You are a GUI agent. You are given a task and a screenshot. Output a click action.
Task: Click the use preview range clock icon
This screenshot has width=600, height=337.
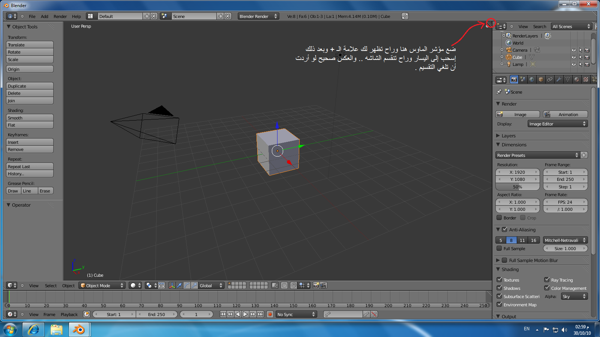coord(87,314)
